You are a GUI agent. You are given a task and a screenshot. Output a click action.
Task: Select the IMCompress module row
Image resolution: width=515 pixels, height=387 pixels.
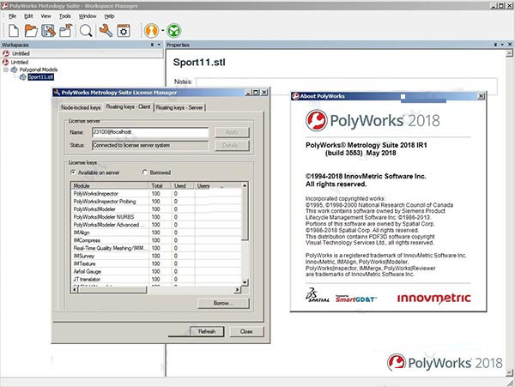(x=156, y=240)
